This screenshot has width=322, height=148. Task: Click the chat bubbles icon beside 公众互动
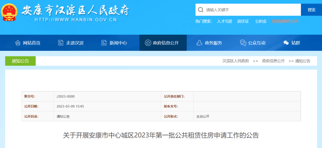pyautogui.click(x=243, y=43)
